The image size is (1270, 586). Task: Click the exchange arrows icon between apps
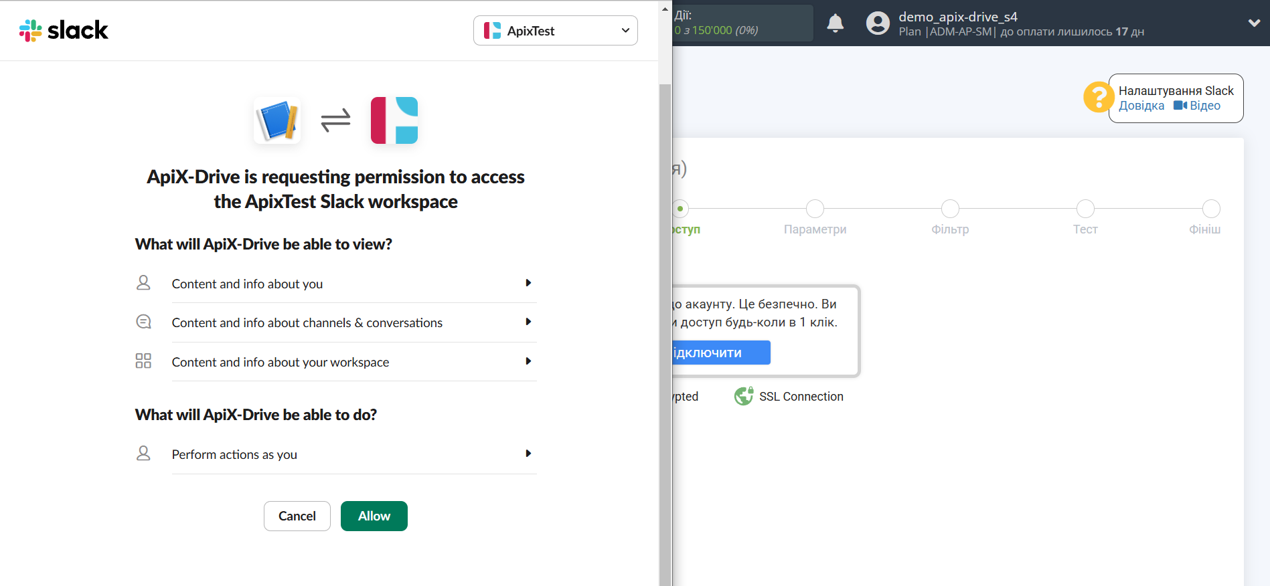click(x=335, y=120)
